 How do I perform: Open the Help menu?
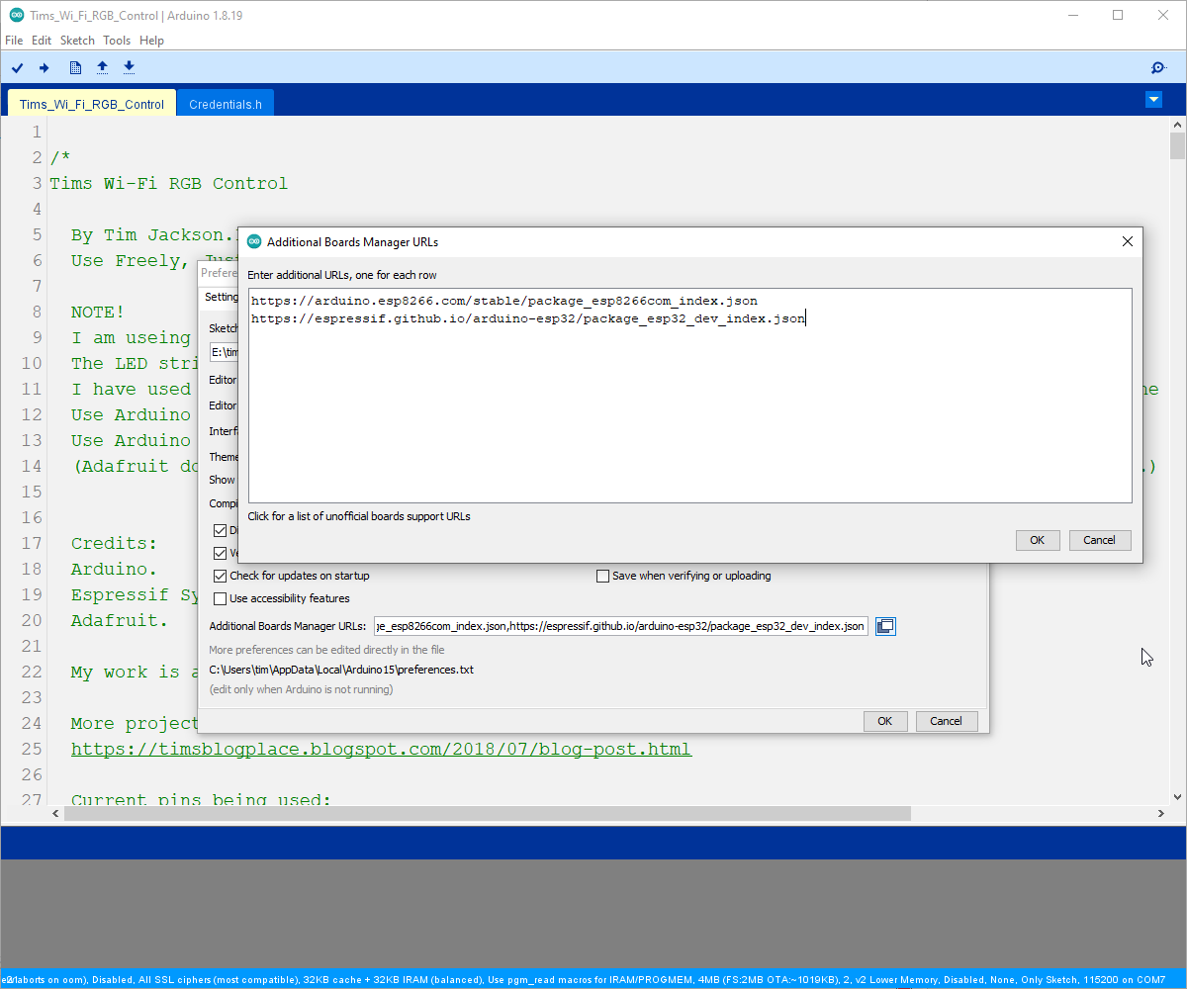click(x=151, y=41)
